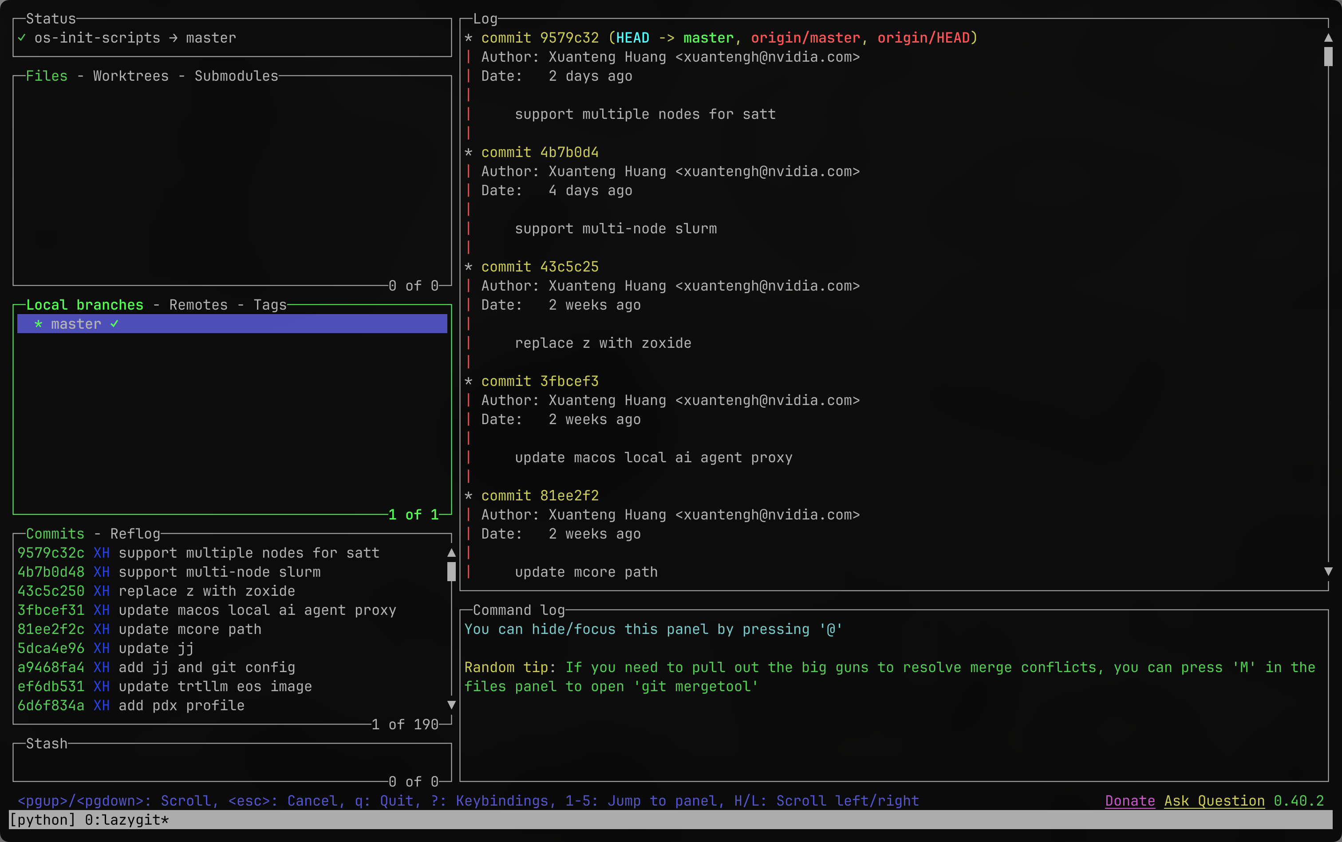The height and width of the screenshot is (842, 1342).
Task: Click the Command log panel title
Action: 519,610
